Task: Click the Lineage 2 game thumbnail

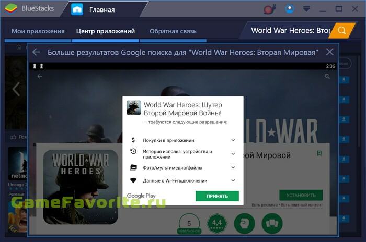Action: [x=18, y=164]
